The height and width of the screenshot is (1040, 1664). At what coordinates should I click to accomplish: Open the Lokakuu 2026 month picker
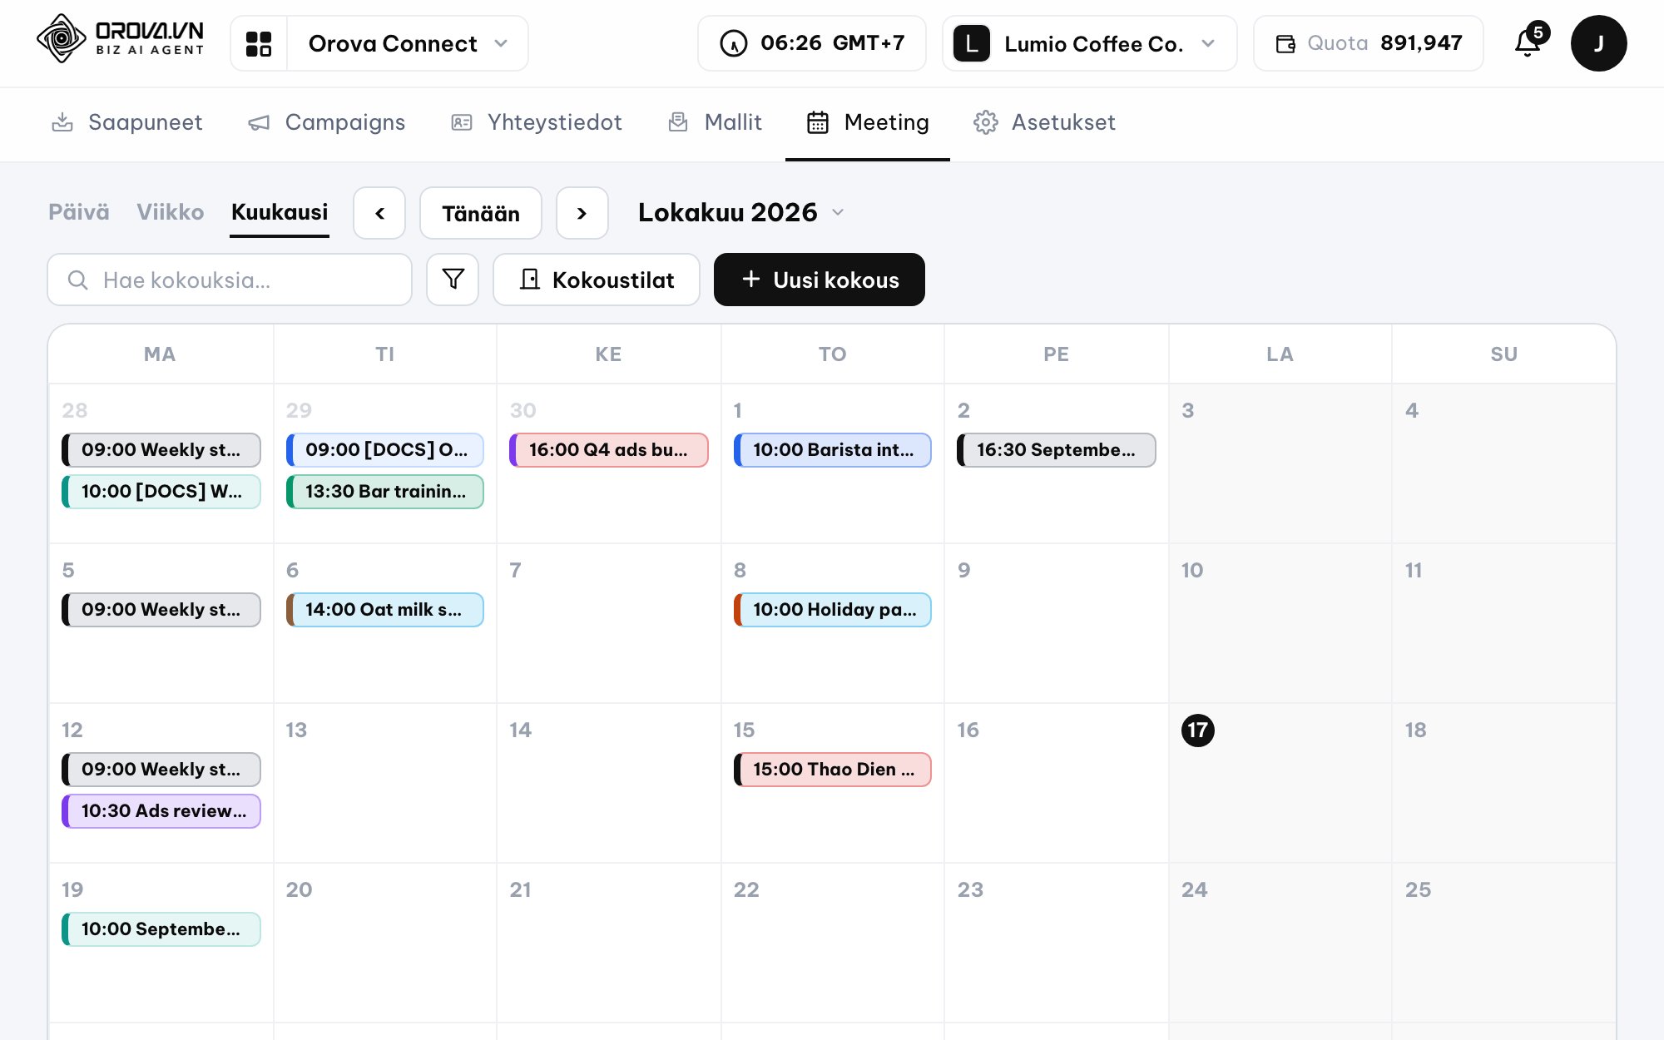point(740,212)
